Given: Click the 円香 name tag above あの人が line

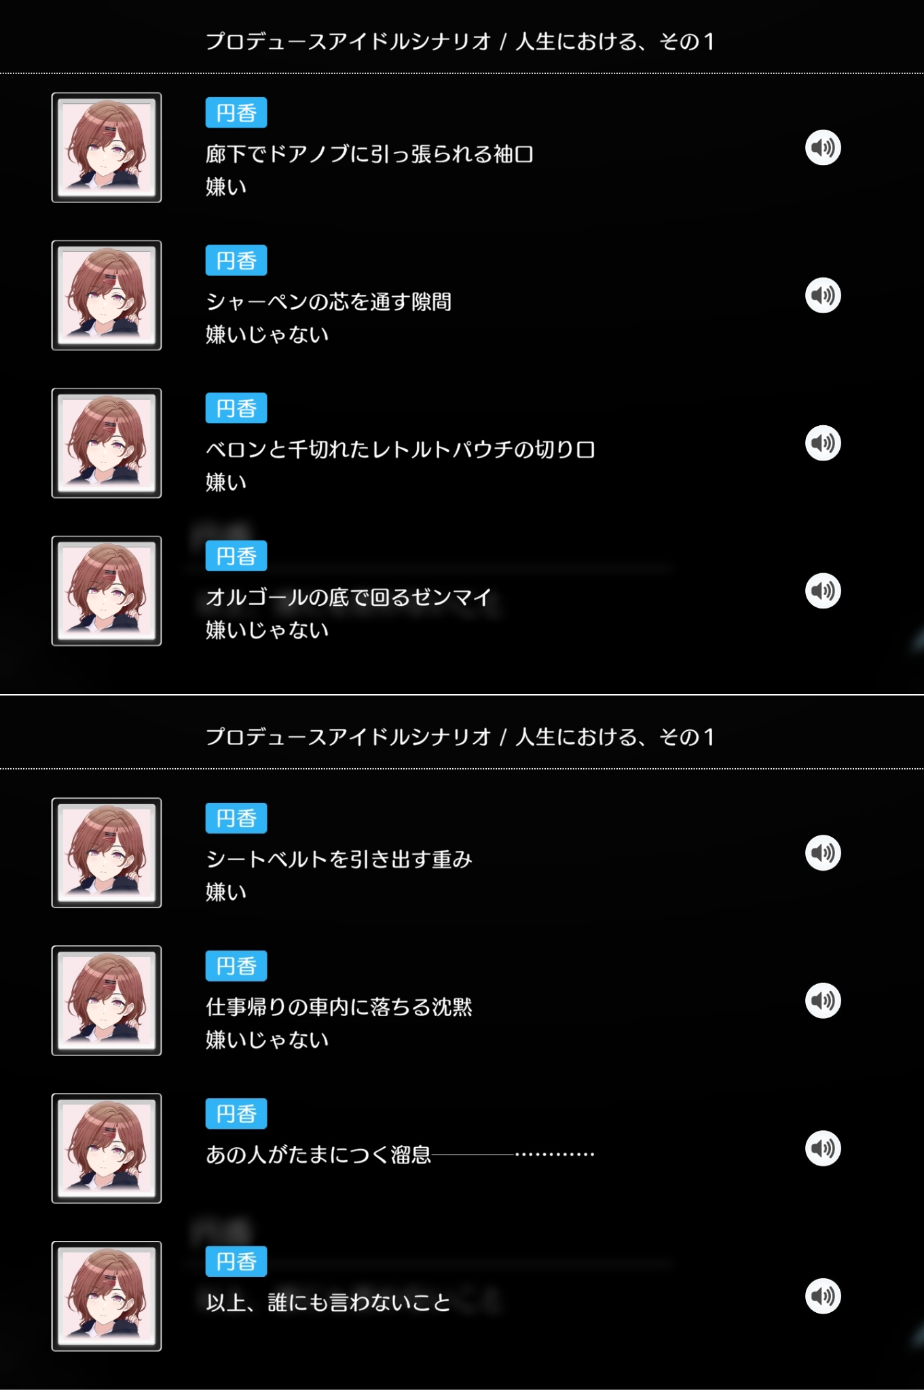Looking at the screenshot, I should pyautogui.click(x=236, y=1114).
